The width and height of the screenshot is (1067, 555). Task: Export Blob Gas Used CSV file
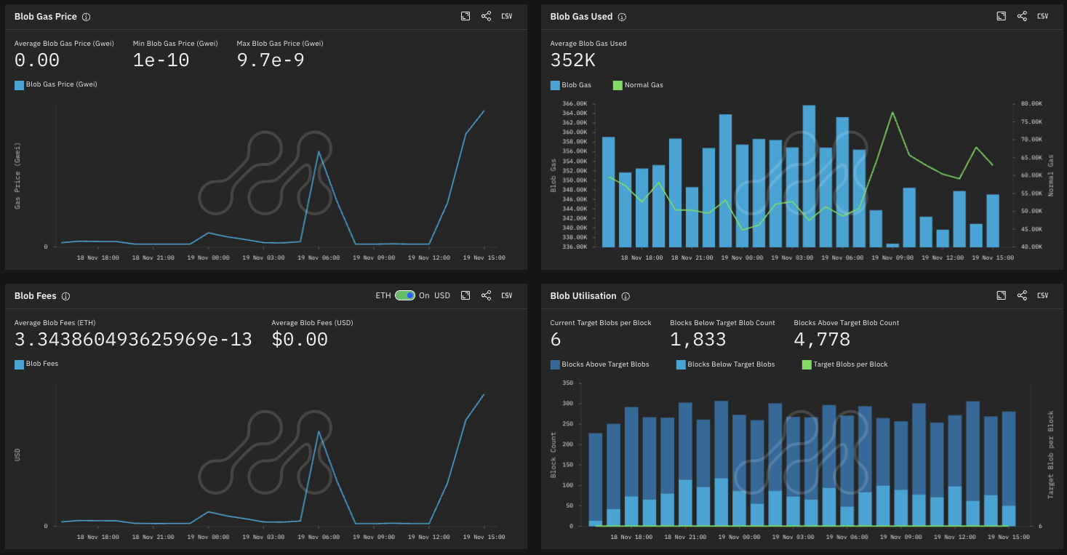coord(1043,16)
